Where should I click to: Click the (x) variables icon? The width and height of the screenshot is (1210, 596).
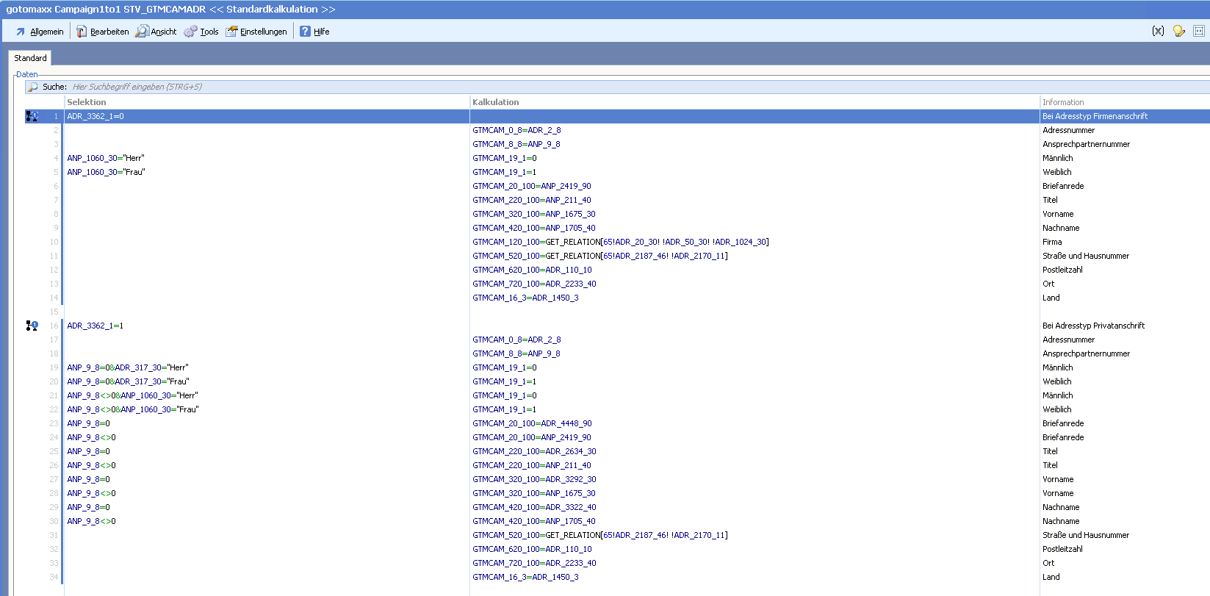pyautogui.click(x=1158, y=31)
